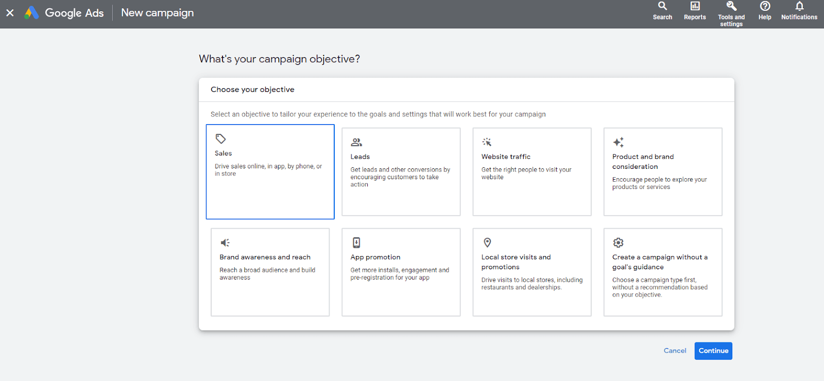824x381 pixels.
Task: Select Brand awareness and reach objective
Action: tap(270, 272)
